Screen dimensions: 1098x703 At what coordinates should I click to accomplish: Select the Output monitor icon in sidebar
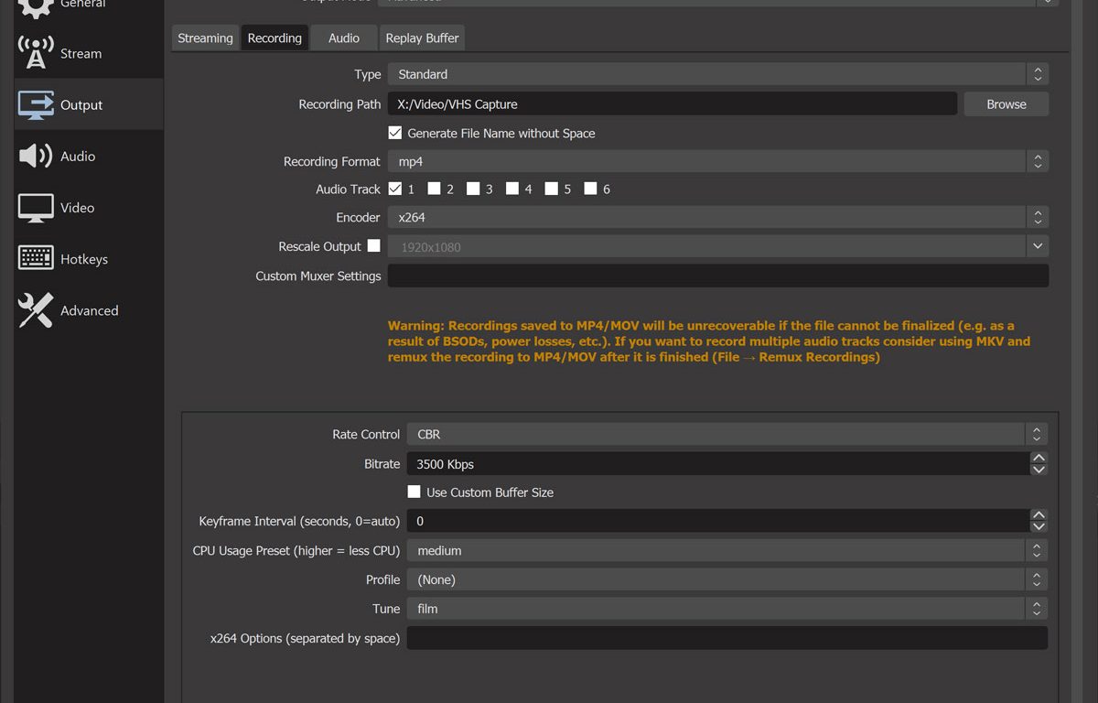pyautogui.click(x=36, y=105)
